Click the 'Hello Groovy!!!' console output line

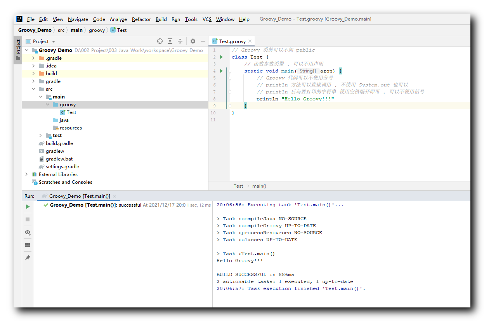(239, 261)
